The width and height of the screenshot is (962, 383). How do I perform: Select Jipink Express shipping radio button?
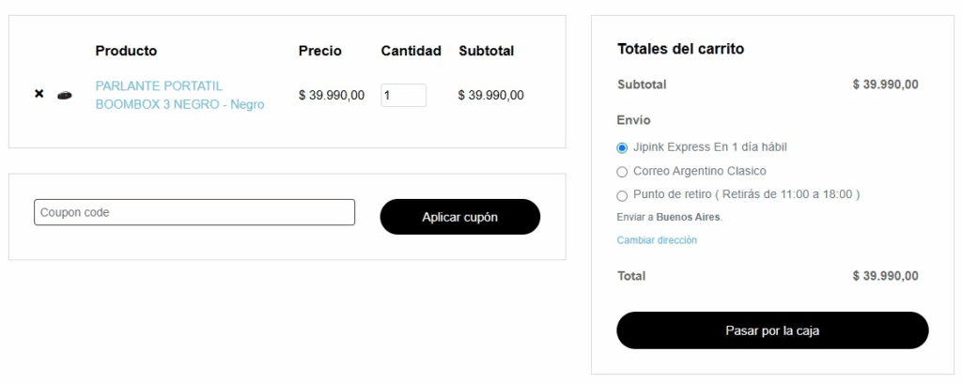(x=622, y=147)
